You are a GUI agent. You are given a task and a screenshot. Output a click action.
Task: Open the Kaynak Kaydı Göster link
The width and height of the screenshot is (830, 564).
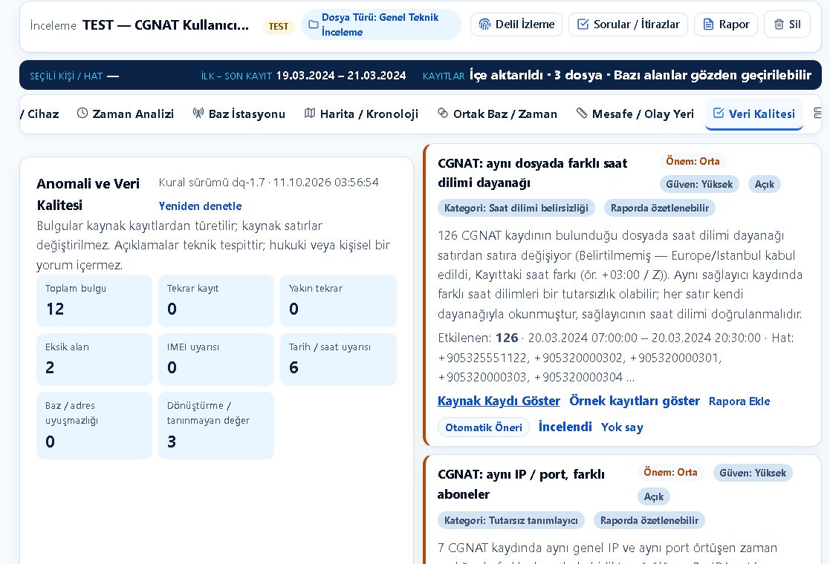pyautogui.click(x=499, y=401)
